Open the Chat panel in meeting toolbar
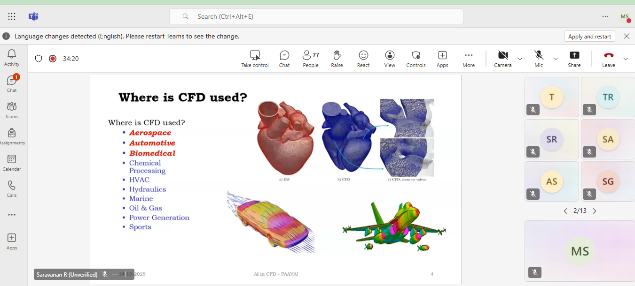The height and width of the screenshot is (286, 635). pyautogui.click(x=284, y=59)
